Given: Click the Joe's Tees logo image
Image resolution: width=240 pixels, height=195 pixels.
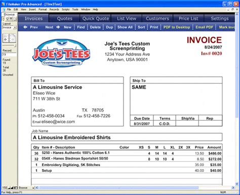Looking at the screenshot, I should click(x=61, y=53).
